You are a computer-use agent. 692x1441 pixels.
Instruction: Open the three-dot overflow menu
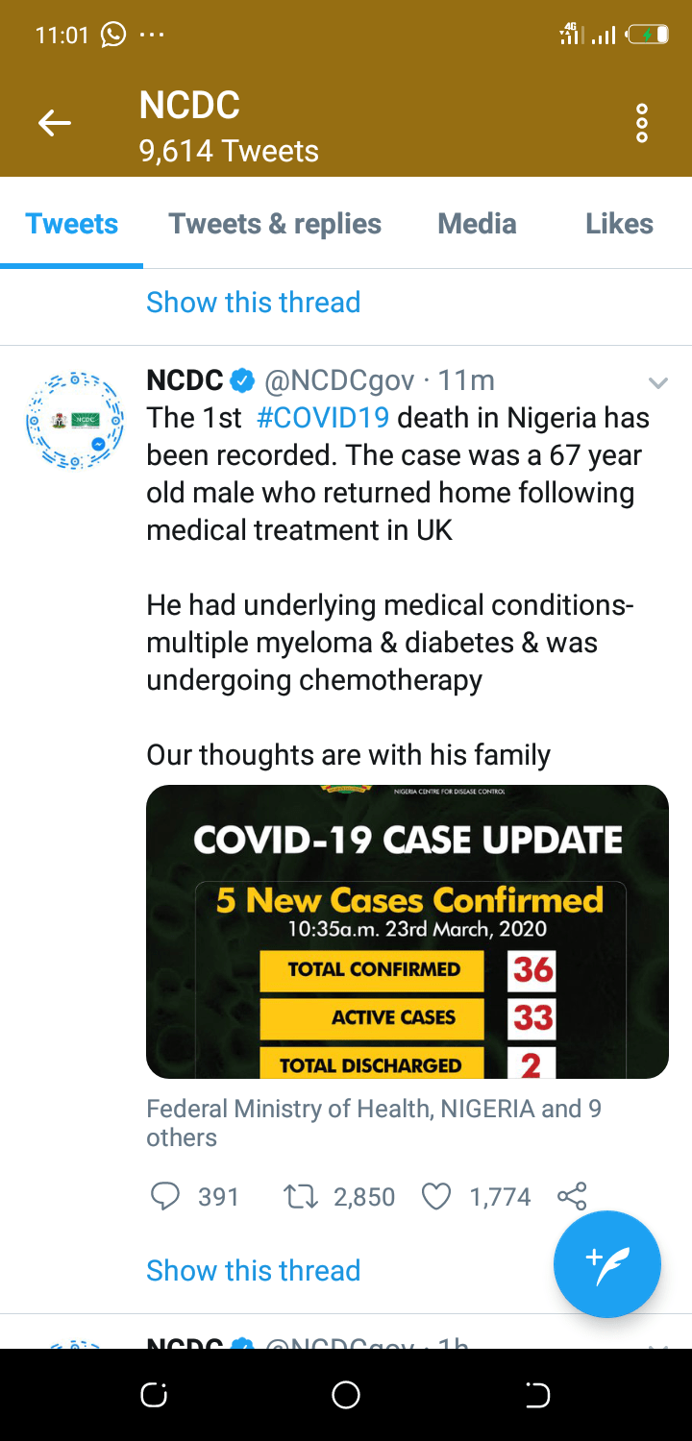[x=642, y=124]
